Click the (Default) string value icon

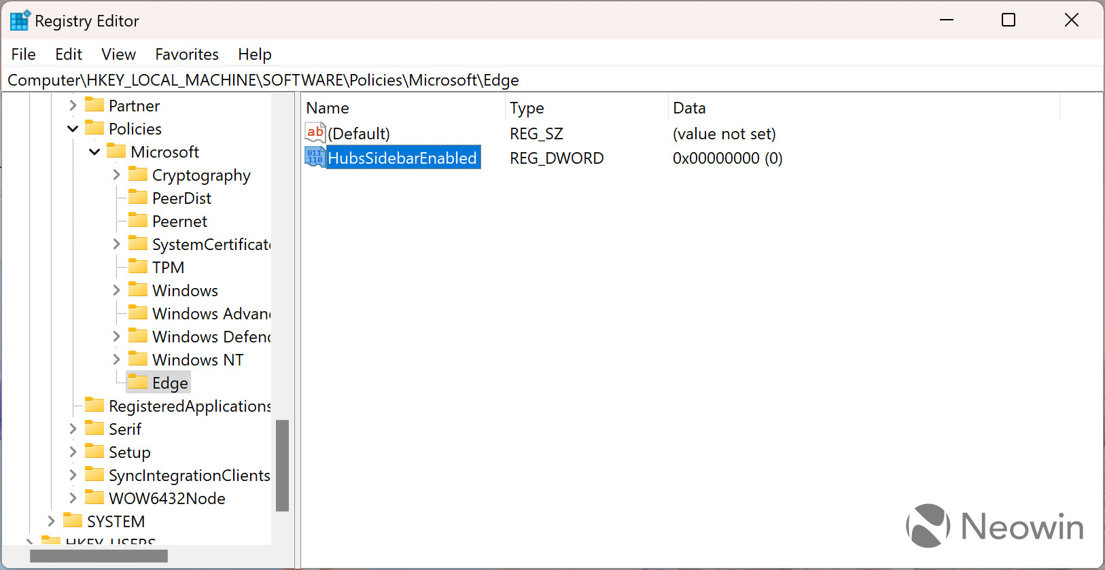click(315, 132)
